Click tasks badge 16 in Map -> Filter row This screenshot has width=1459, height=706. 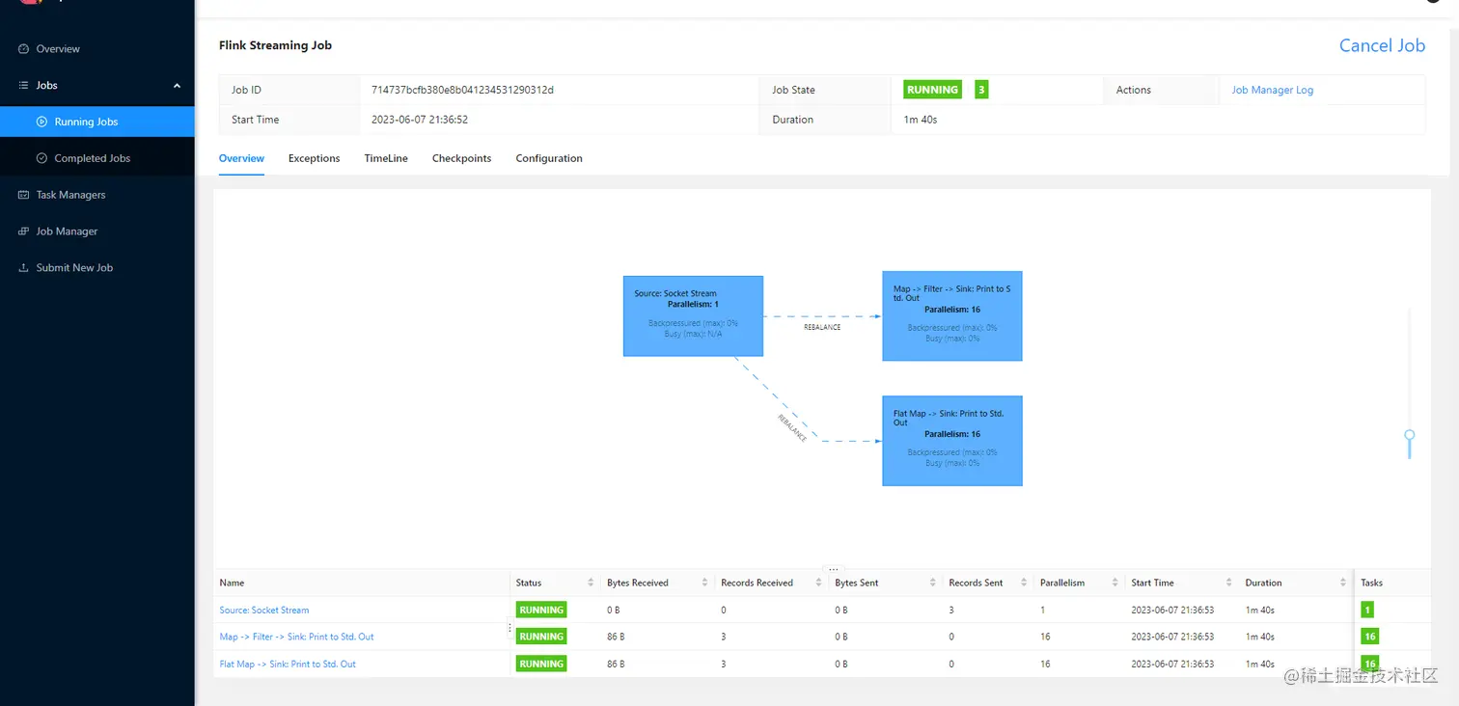click(1369, 637)
